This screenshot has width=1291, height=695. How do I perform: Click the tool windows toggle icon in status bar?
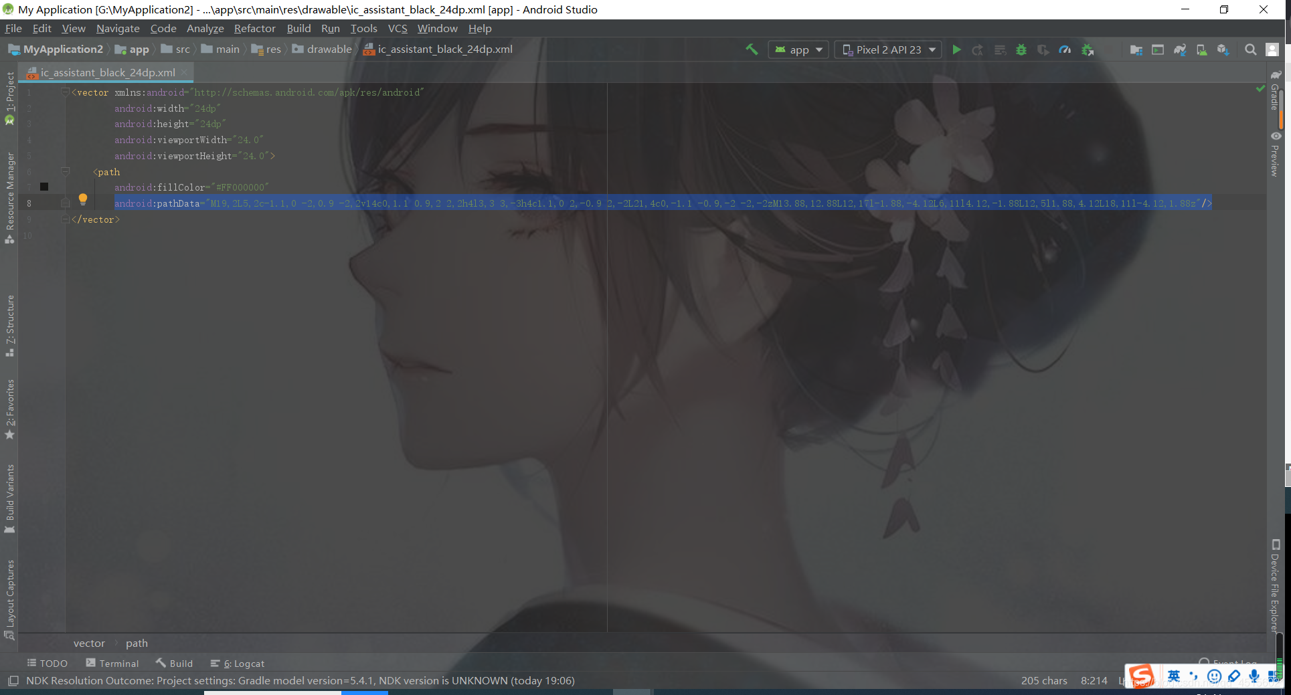(13, 681)
